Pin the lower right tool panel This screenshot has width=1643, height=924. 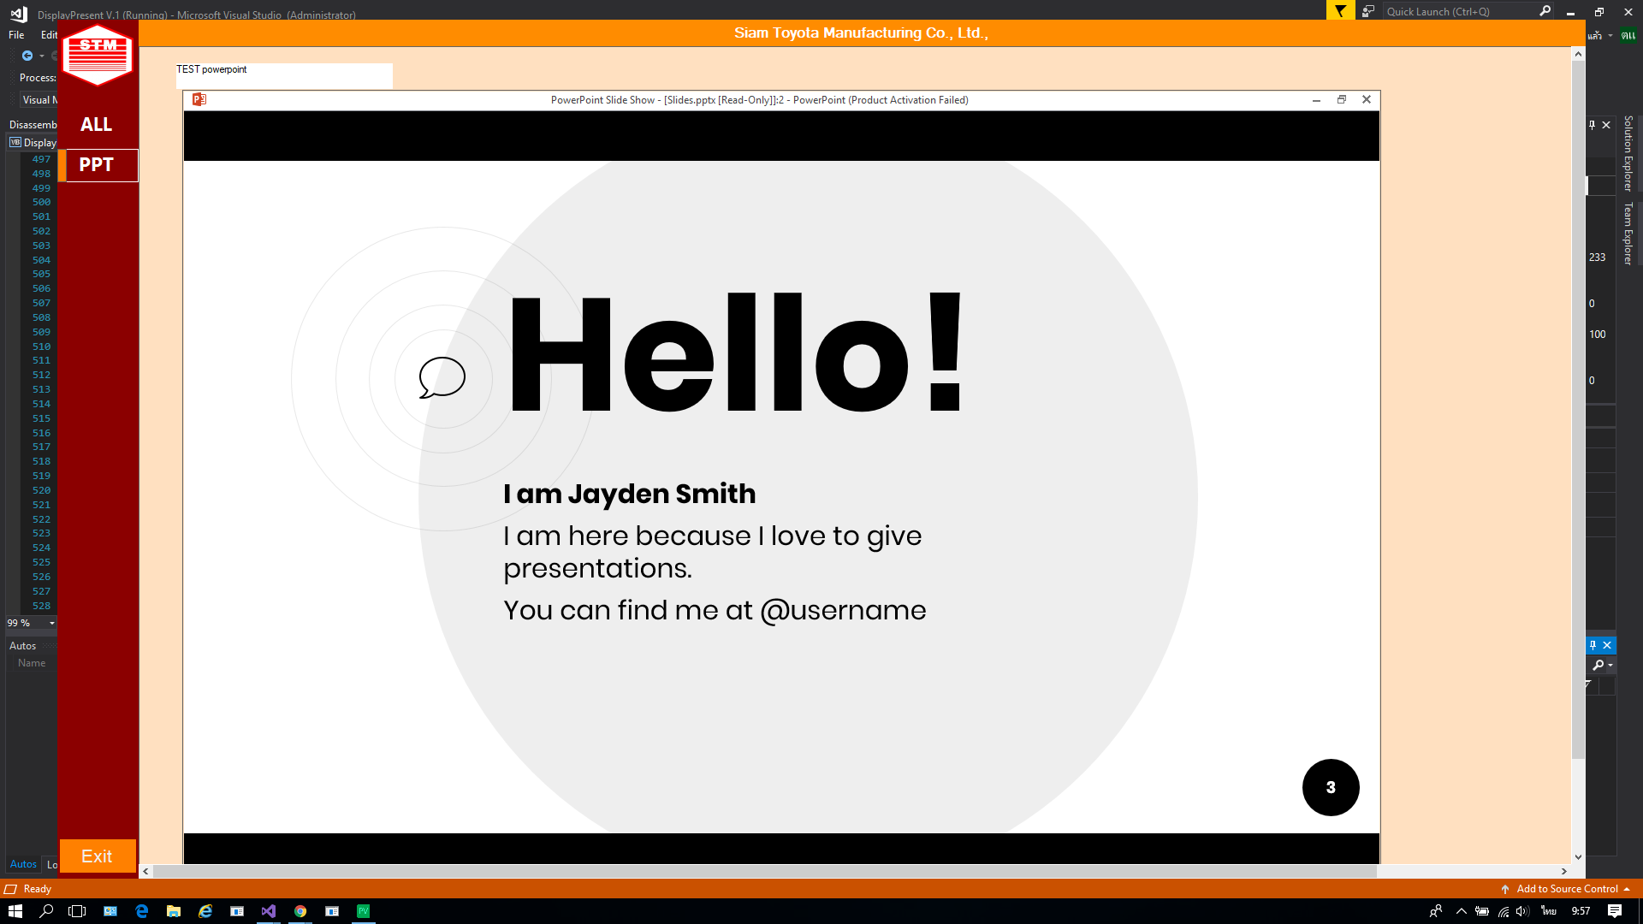click(x=1593, y=645)
